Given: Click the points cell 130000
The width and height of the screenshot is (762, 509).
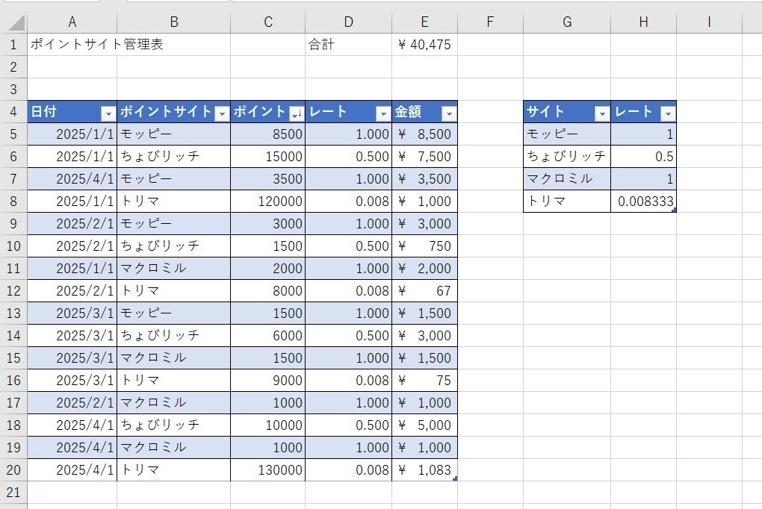Looking at the screenshot, I should point(267,470).
